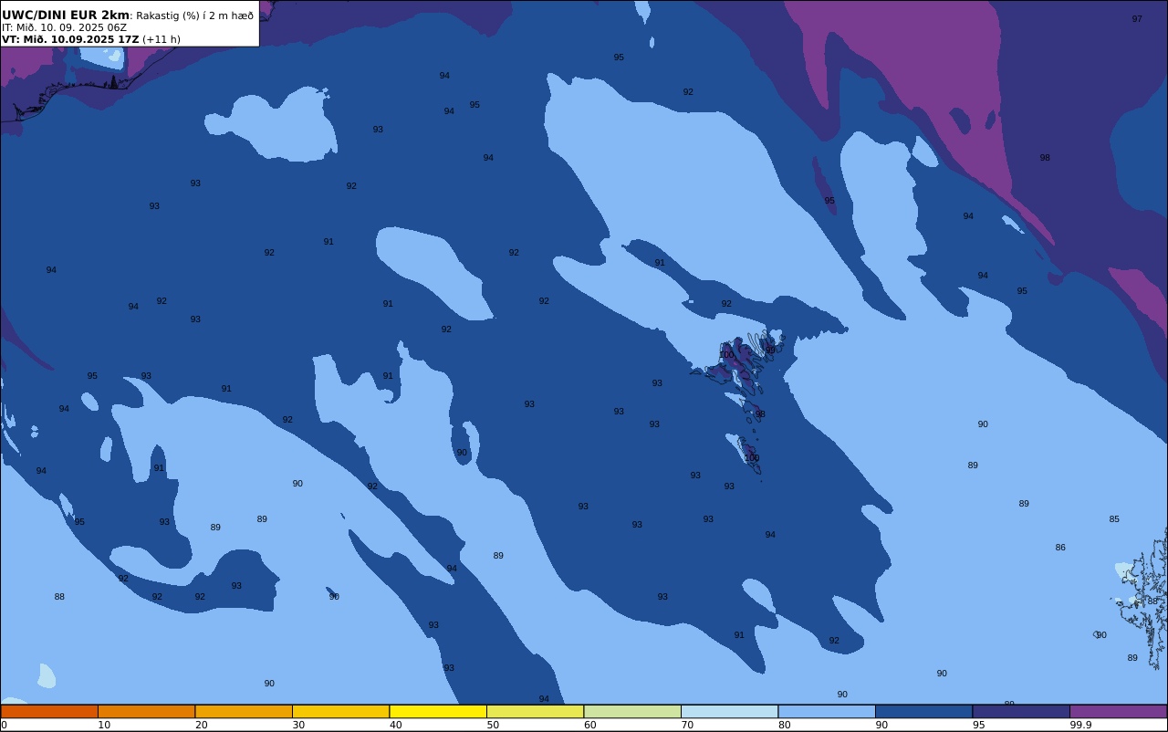Pick the 60–70 pale green legend swatch
This screenshot has width=1168, height=732.
632,711
